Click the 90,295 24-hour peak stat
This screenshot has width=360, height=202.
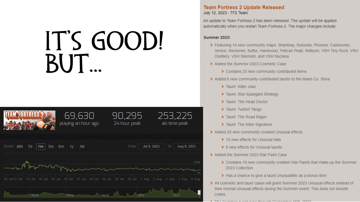[127, 119]
